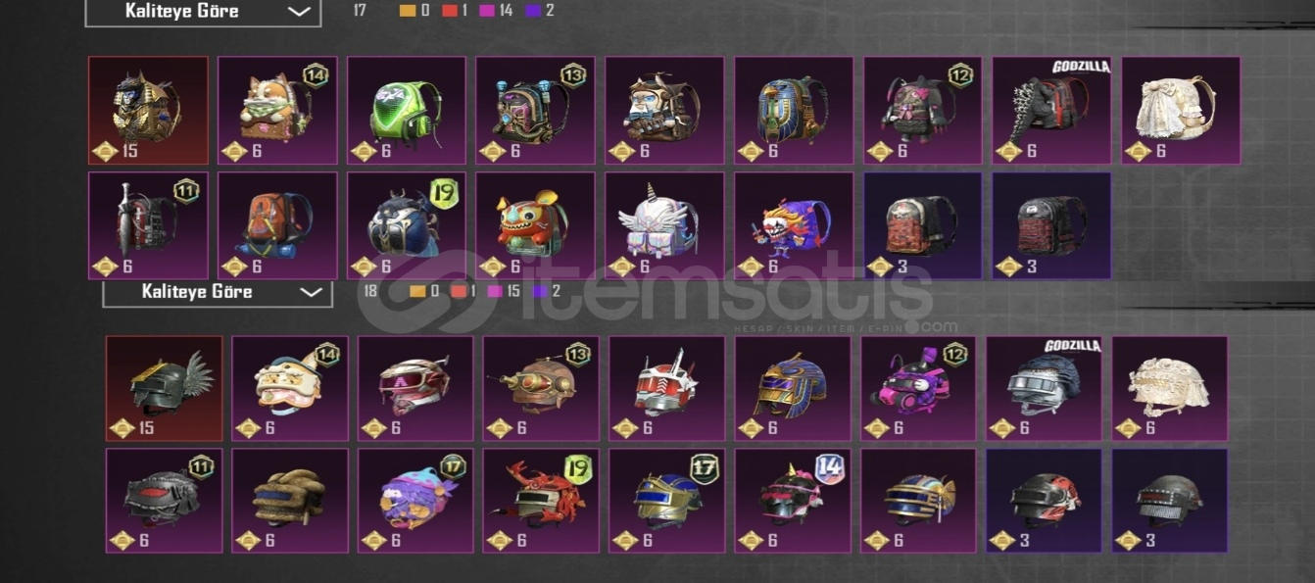Expand the sort chevron above the helmets
This screenshot has height=583, width=1315.
coord(310,292)
